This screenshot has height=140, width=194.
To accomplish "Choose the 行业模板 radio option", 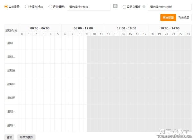I will [50, 6].
